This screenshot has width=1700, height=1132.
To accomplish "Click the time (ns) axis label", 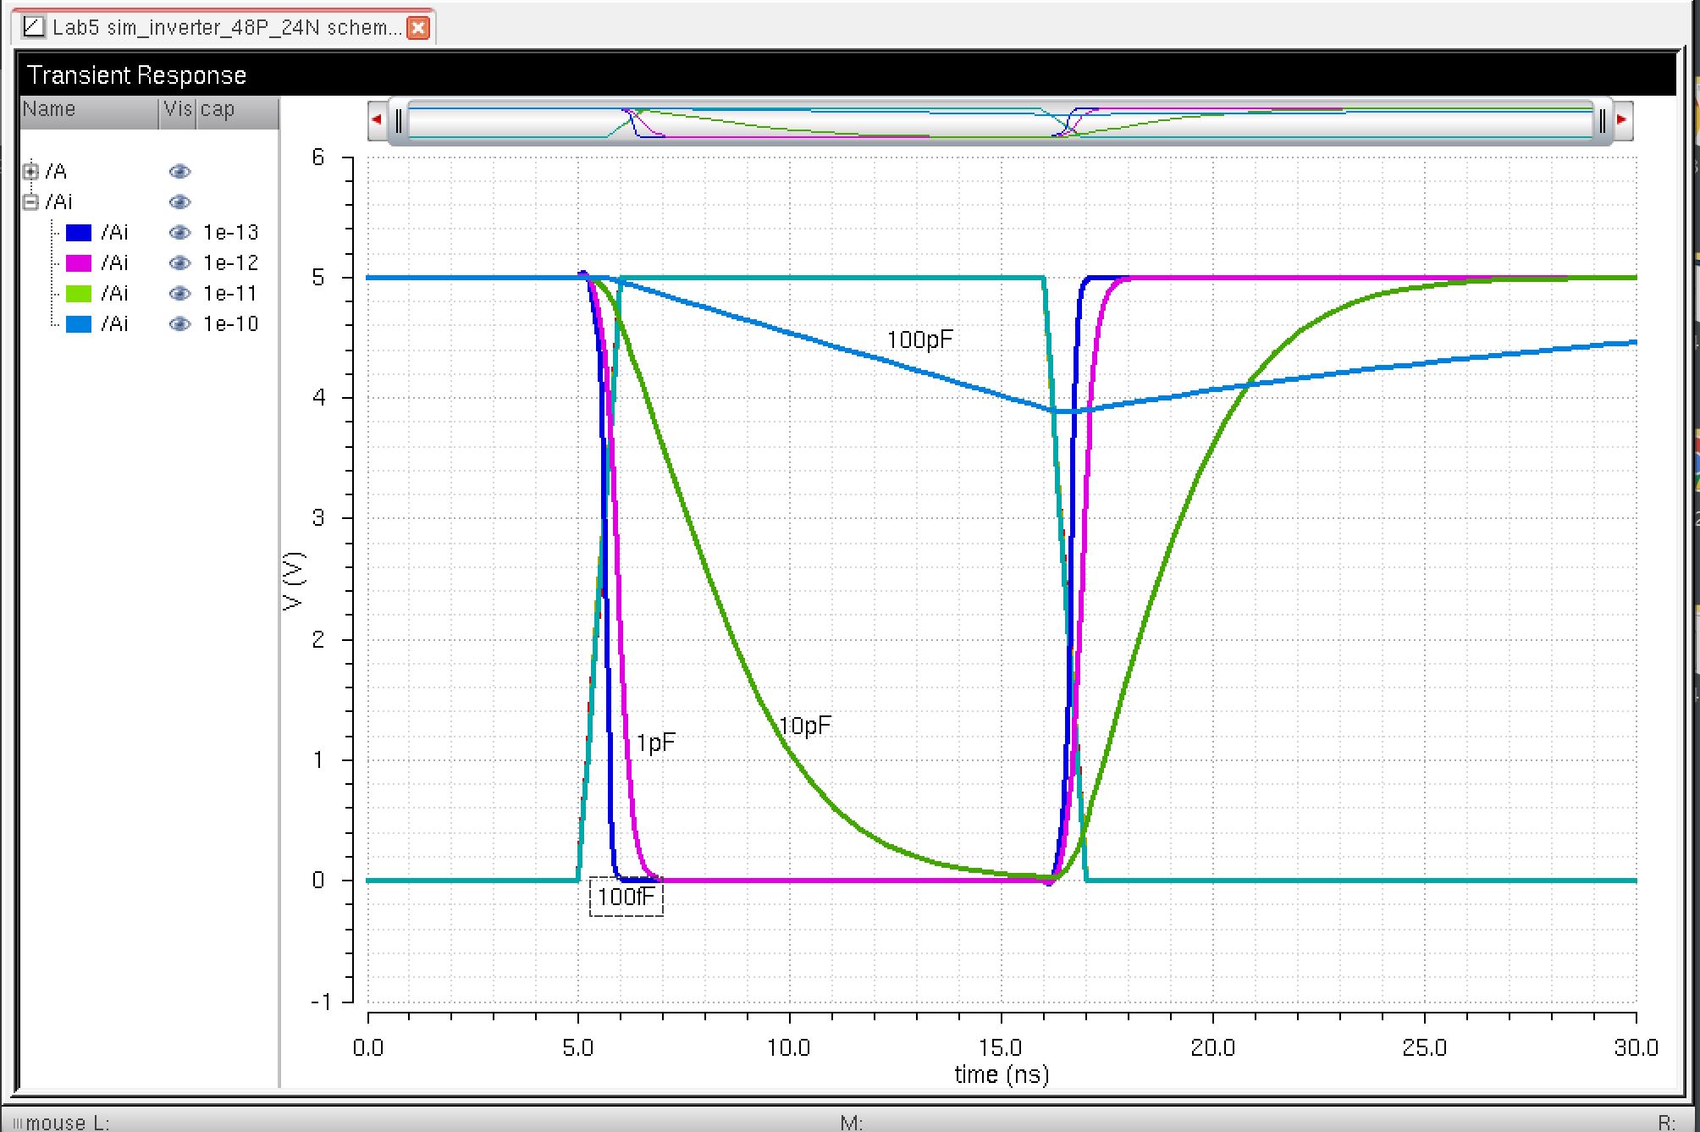I will click(x=1002, y=1075).
